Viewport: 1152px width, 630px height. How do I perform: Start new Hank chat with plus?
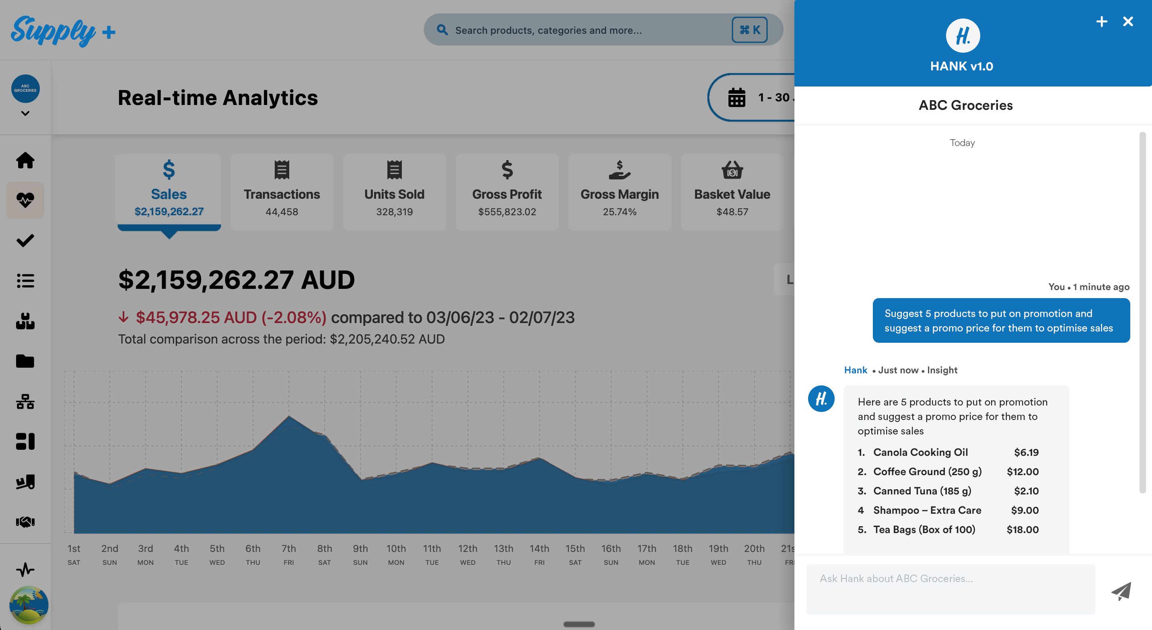point(1101,21)
